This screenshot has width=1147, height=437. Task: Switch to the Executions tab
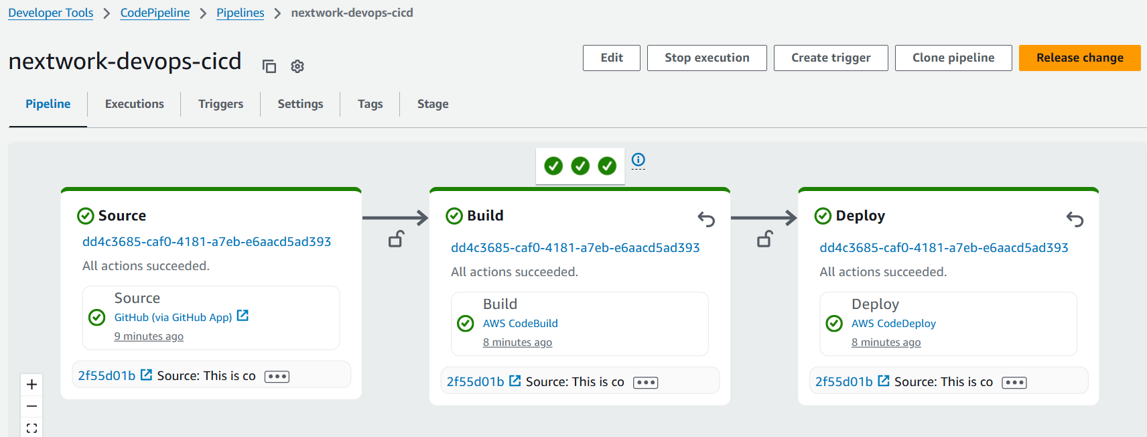(135, 104)
